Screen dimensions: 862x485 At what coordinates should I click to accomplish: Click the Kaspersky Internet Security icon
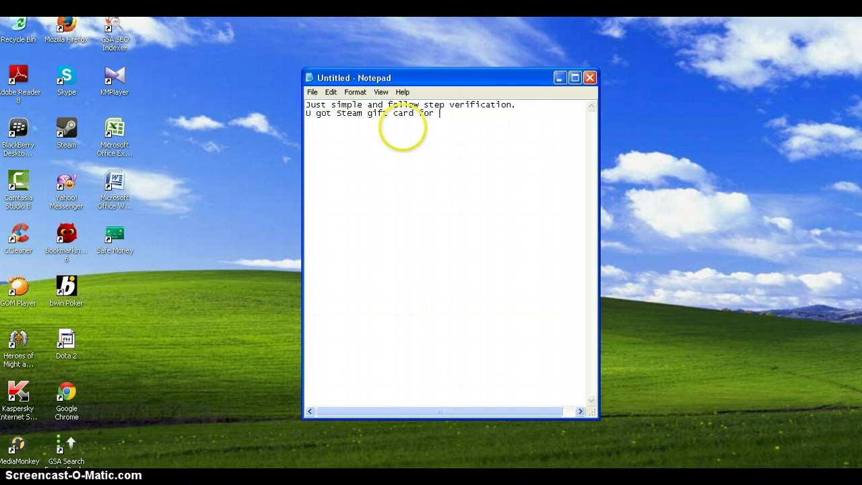18,401
